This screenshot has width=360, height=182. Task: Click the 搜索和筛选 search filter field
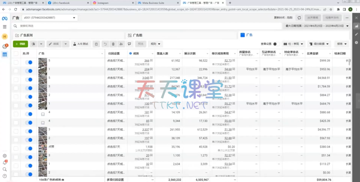tap(141, 26)
